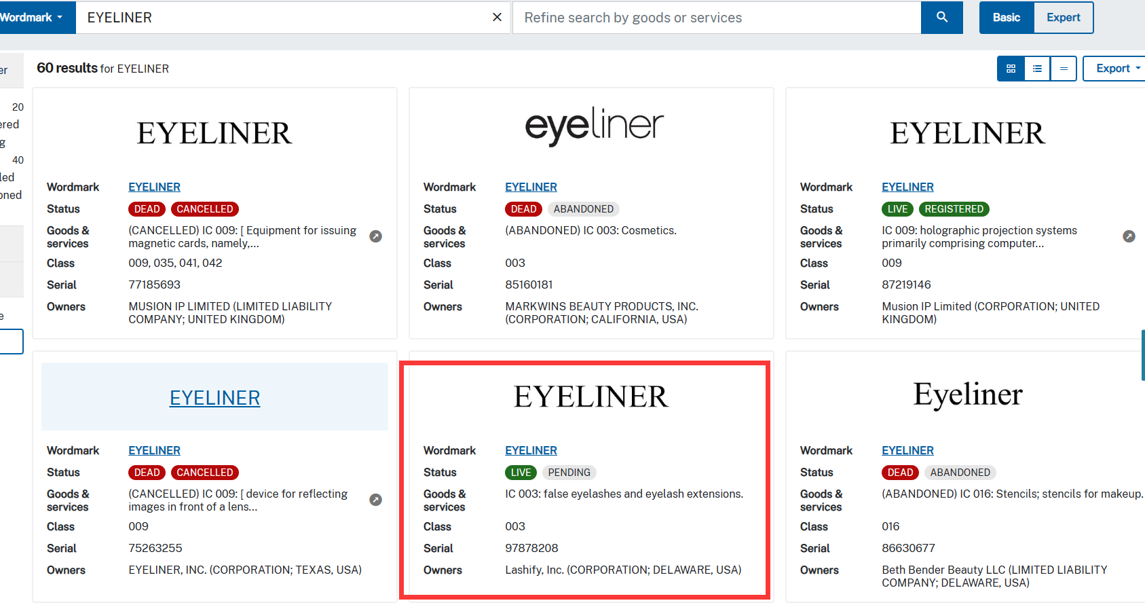This screenshot has height=605, width=1145.
Task: Click the ABANDONED badge on Markwins card
Action: [584, 209]
